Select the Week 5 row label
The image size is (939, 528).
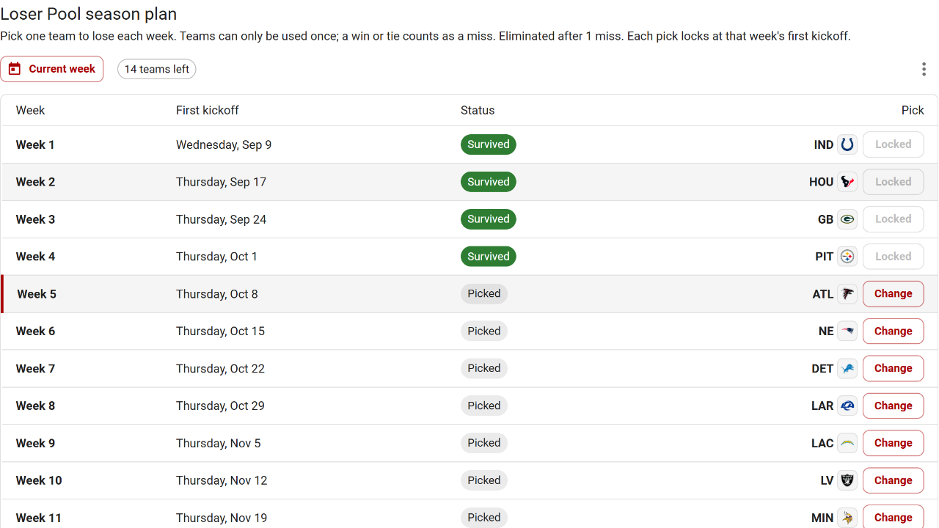tap(37, 294)
